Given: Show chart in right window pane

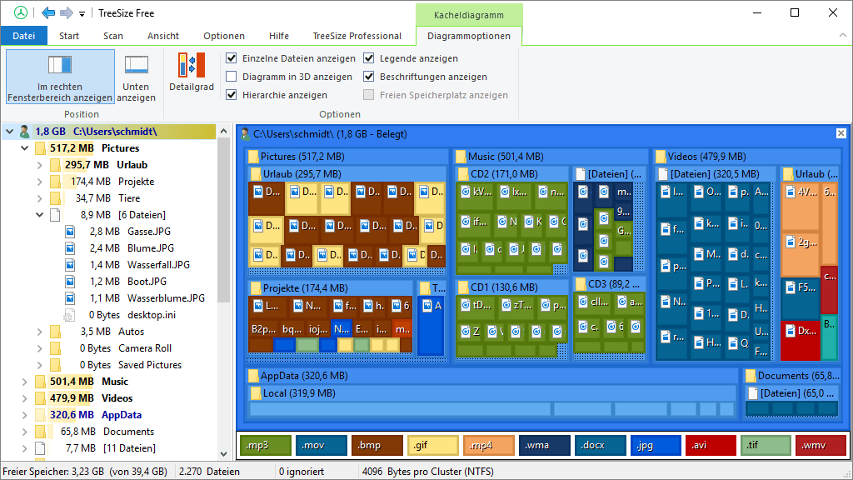Looking at the screenshot, I should click(60, 77).
